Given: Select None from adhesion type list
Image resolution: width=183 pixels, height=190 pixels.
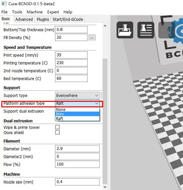Looking at the screenshot, I should pos(77,110).
